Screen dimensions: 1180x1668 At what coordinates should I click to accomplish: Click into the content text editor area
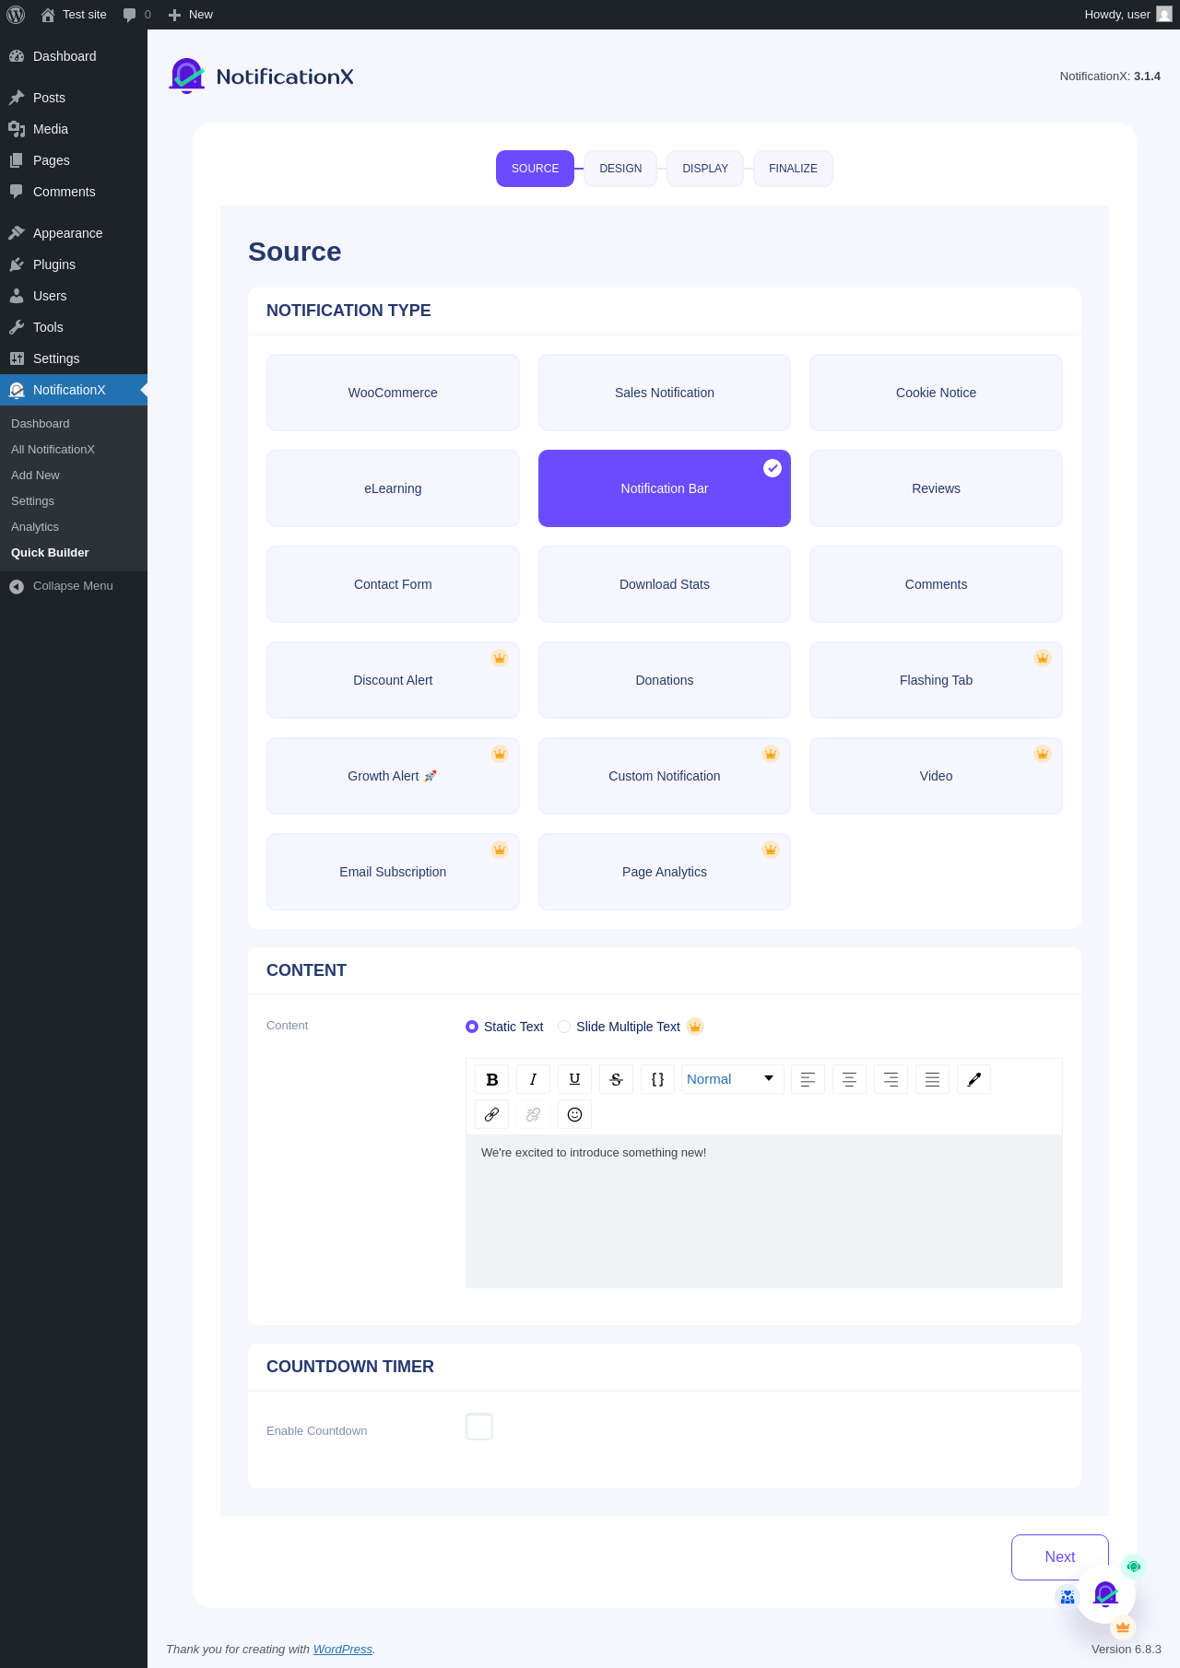[x=764, y=1211]
